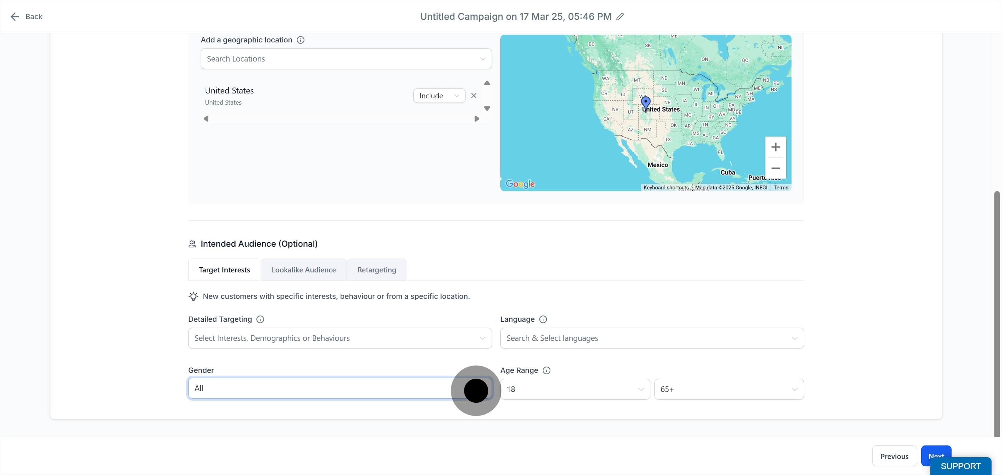Open the Include/Exclude dropdown for United States
1002x475 pixels.
tap(439, 96)
